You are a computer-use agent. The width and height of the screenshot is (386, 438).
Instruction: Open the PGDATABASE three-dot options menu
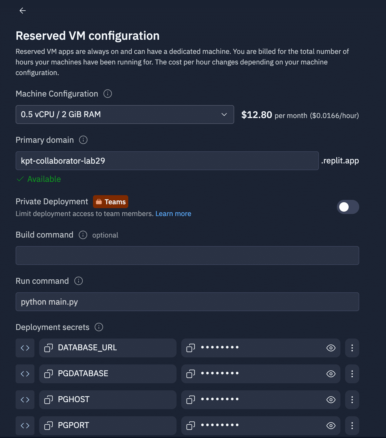tap(352, 374)
